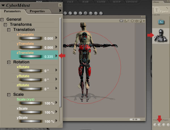Image resolution: width=170 pixels, height=130 pixels.
Task: Open the yTranslate parameter menu arrow
Action: (56, 47)
